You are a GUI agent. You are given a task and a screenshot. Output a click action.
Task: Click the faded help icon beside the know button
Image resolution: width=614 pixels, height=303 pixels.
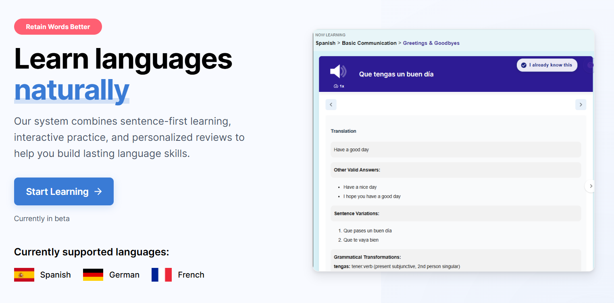[590, 65]
